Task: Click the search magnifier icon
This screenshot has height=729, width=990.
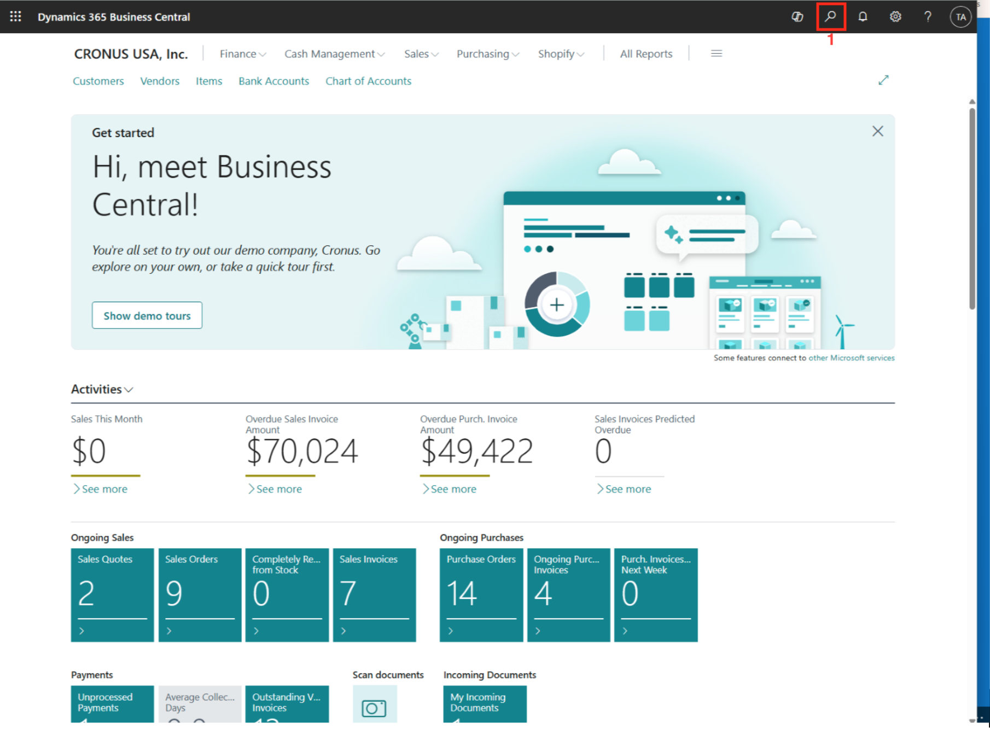Action: (830, 16)
